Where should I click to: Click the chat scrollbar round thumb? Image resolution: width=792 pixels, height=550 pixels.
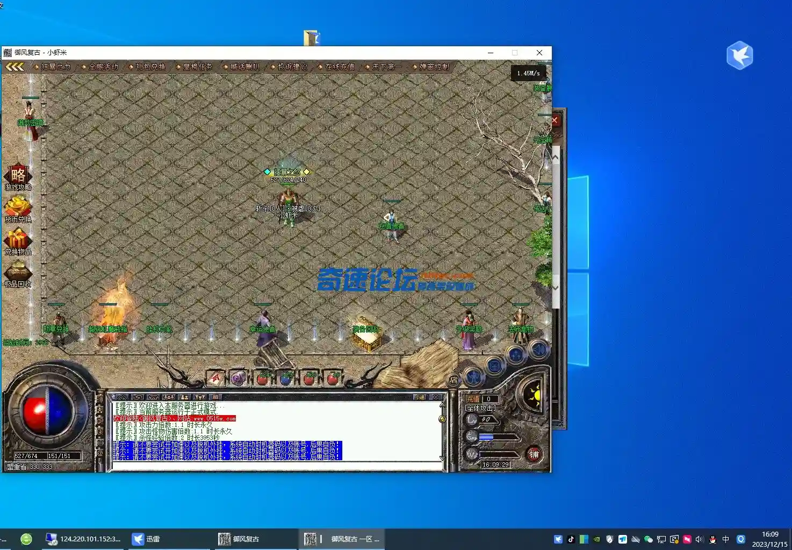click(x=442, y=419)
